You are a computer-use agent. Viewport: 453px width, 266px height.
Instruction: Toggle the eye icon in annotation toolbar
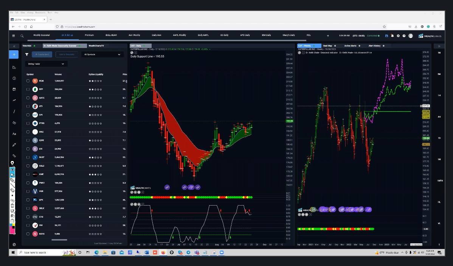click(12, 170)
